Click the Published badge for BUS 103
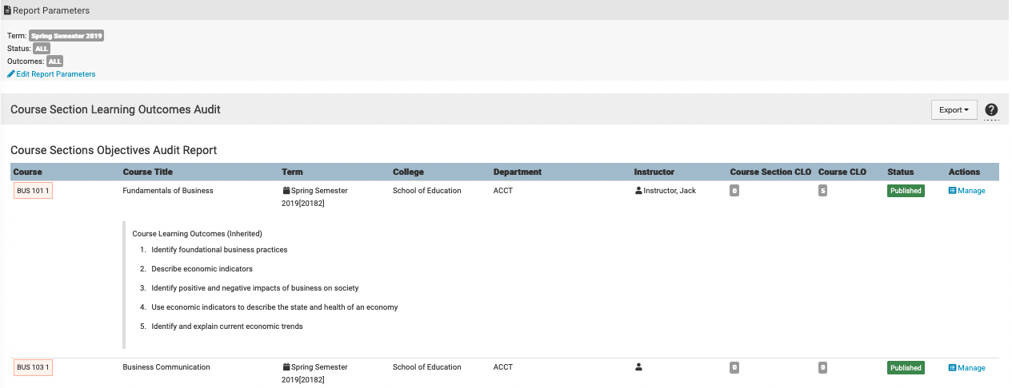 906,368
